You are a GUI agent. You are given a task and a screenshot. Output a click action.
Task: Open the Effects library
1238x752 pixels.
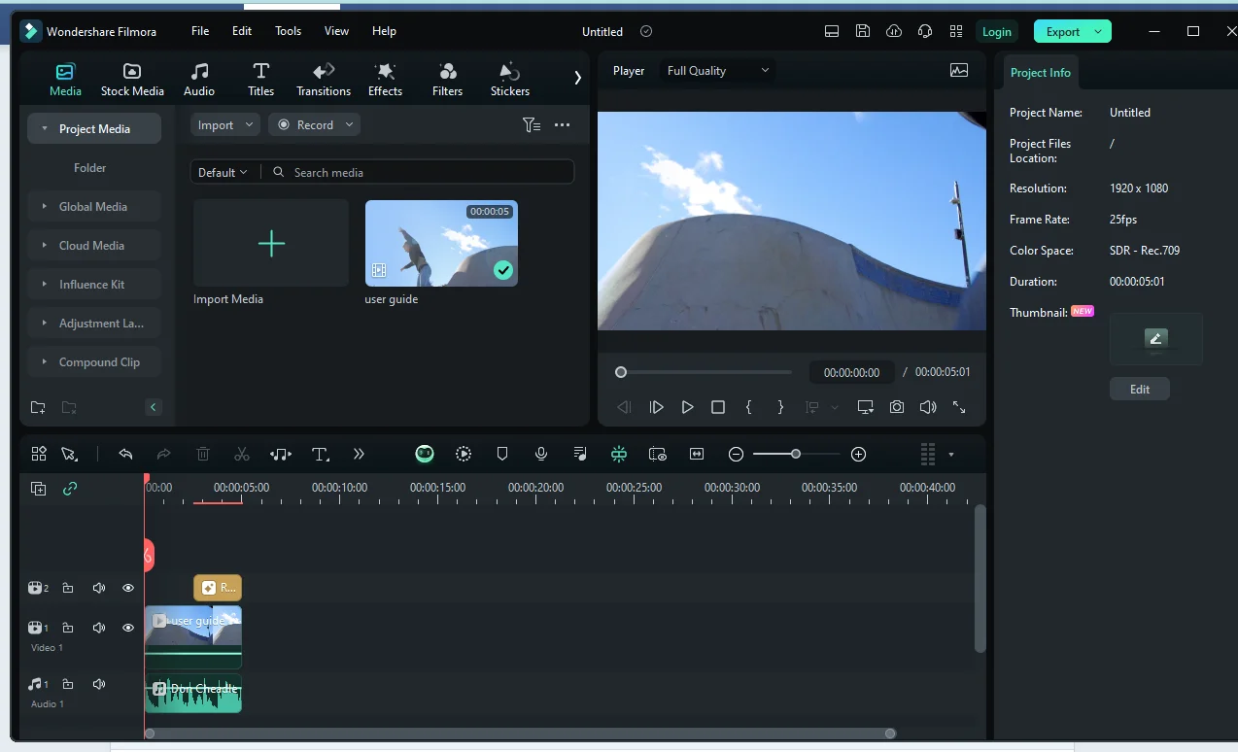[385, 80]
